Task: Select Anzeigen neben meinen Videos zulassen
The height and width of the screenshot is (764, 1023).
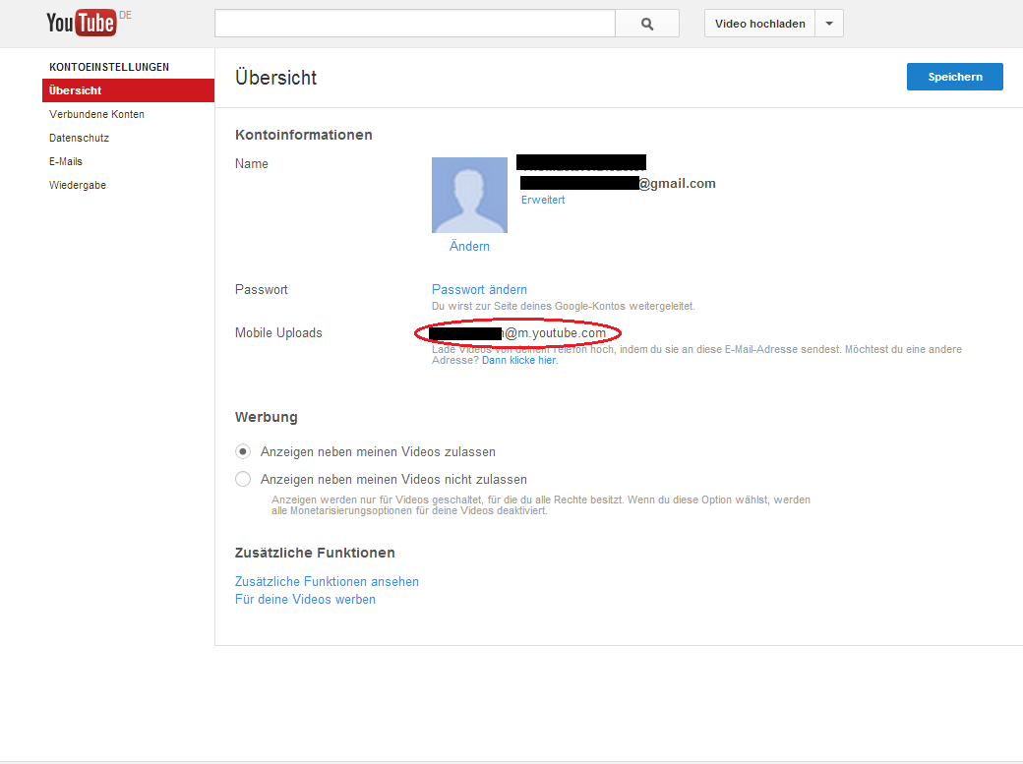Action: pos(243,451)
